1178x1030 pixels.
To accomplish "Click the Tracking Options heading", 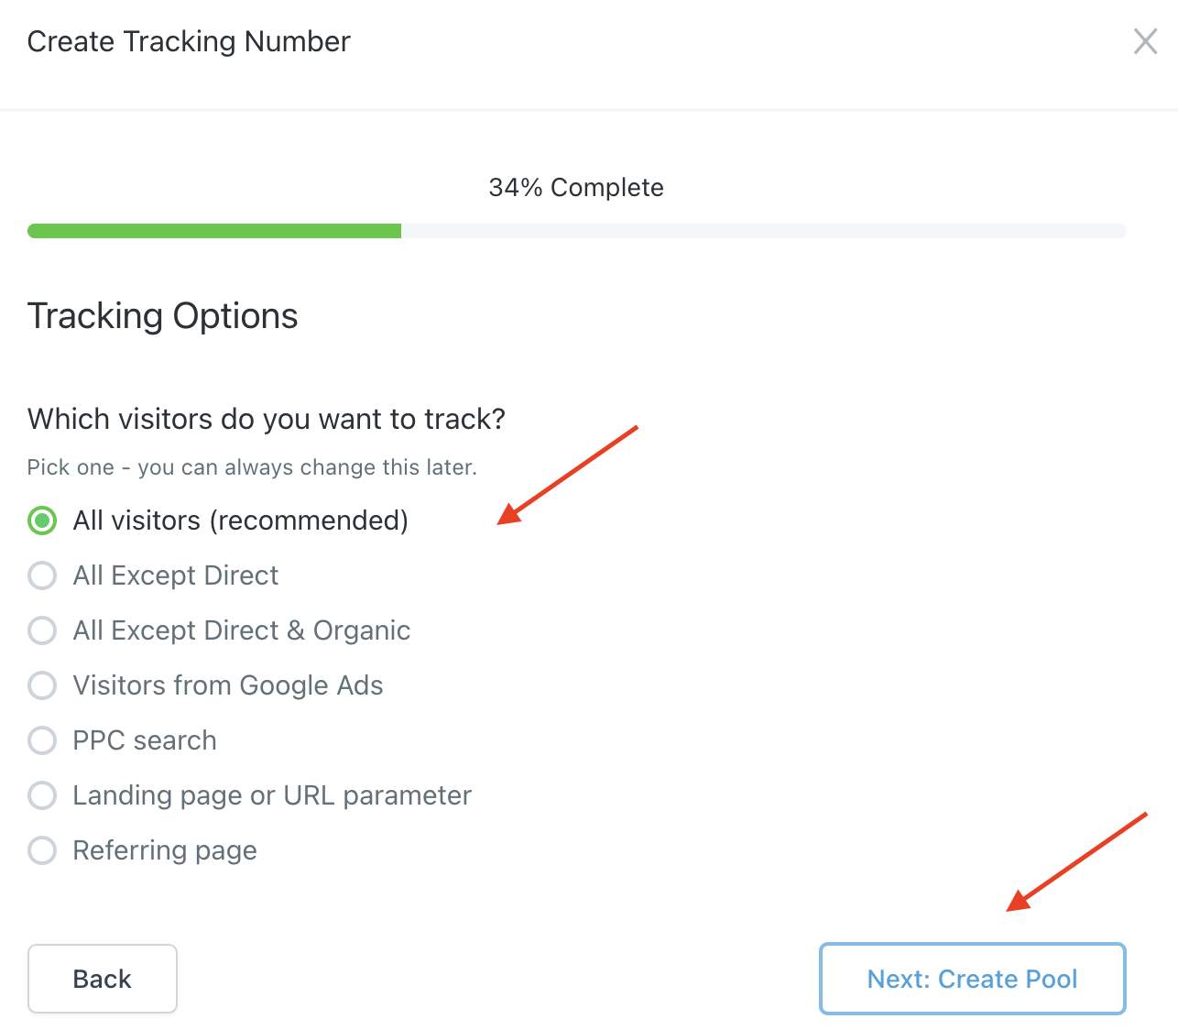I will 163,316.
